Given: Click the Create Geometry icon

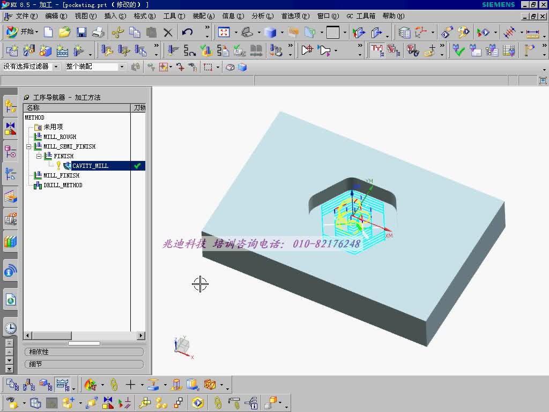Looking at the screenshot, I should (46, 50).
